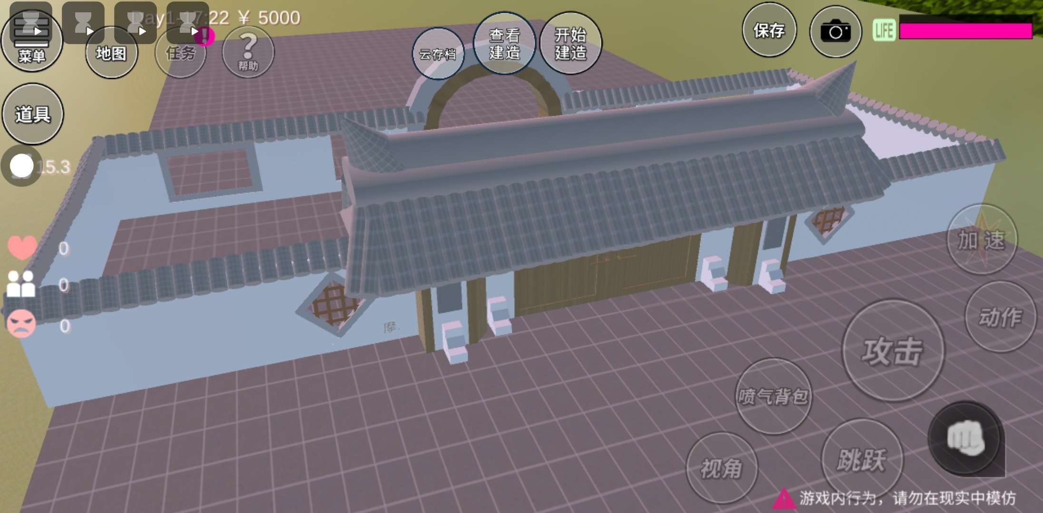1043x513 pixels.
Task: Open the 动作 actions button
Action: pyautogui.click(x=1000, y=317)
